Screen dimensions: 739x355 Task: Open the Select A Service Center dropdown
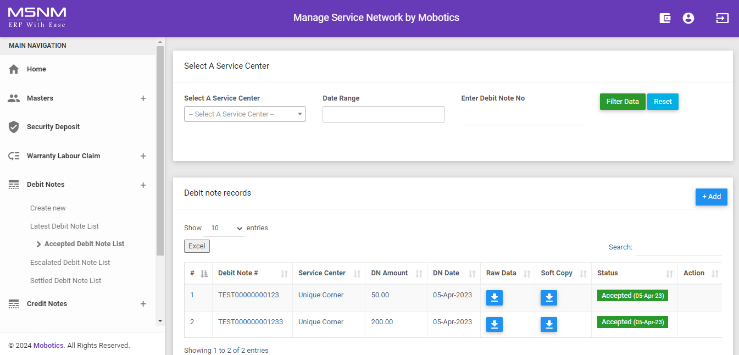(245, 114)
